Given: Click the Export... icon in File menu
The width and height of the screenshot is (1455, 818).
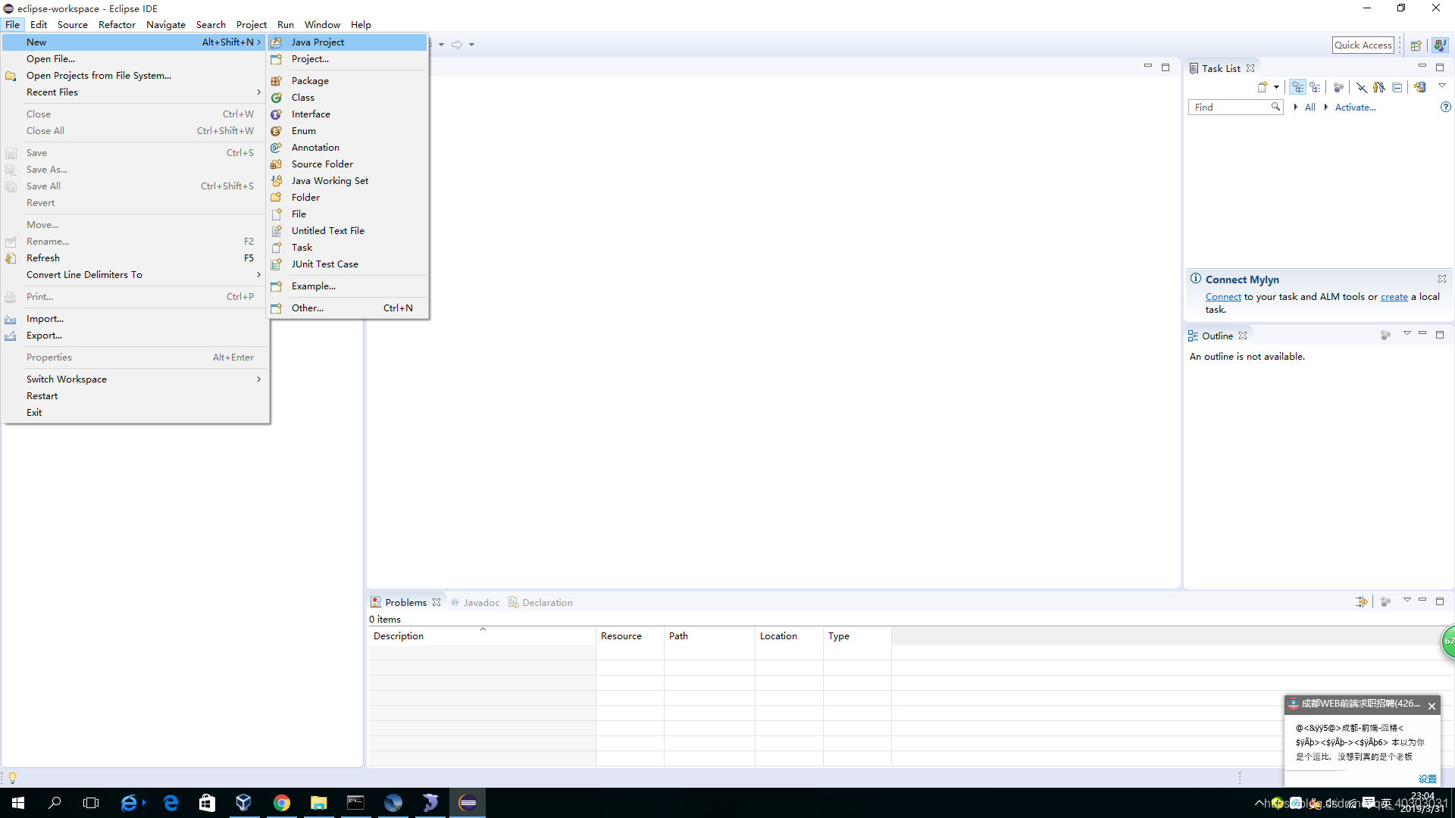Looking at the screenshot, I should pyautogui.click(x=11, y=336).
